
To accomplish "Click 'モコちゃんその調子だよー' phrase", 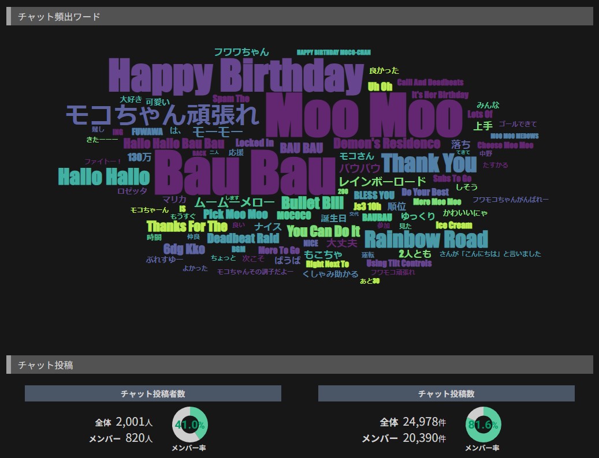I will 255,272.
